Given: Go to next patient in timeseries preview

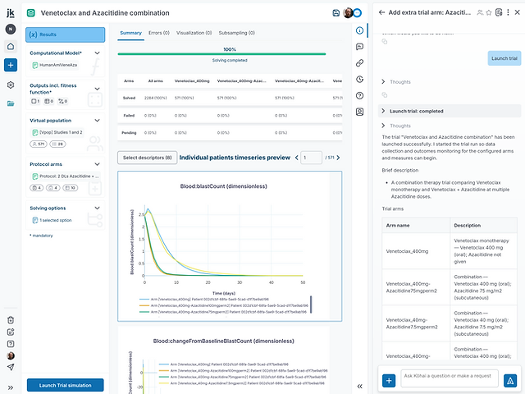Looking at the screenshot, I should pos(338,158).
